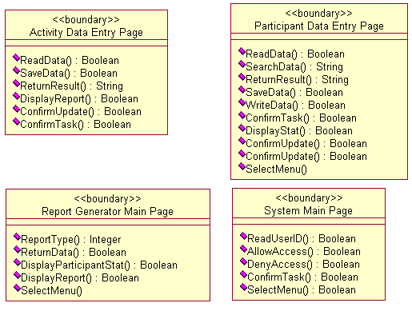
Task: Click the <<boundary>> stereotype above Report Generator Main Page
Action: pos(107,199)
